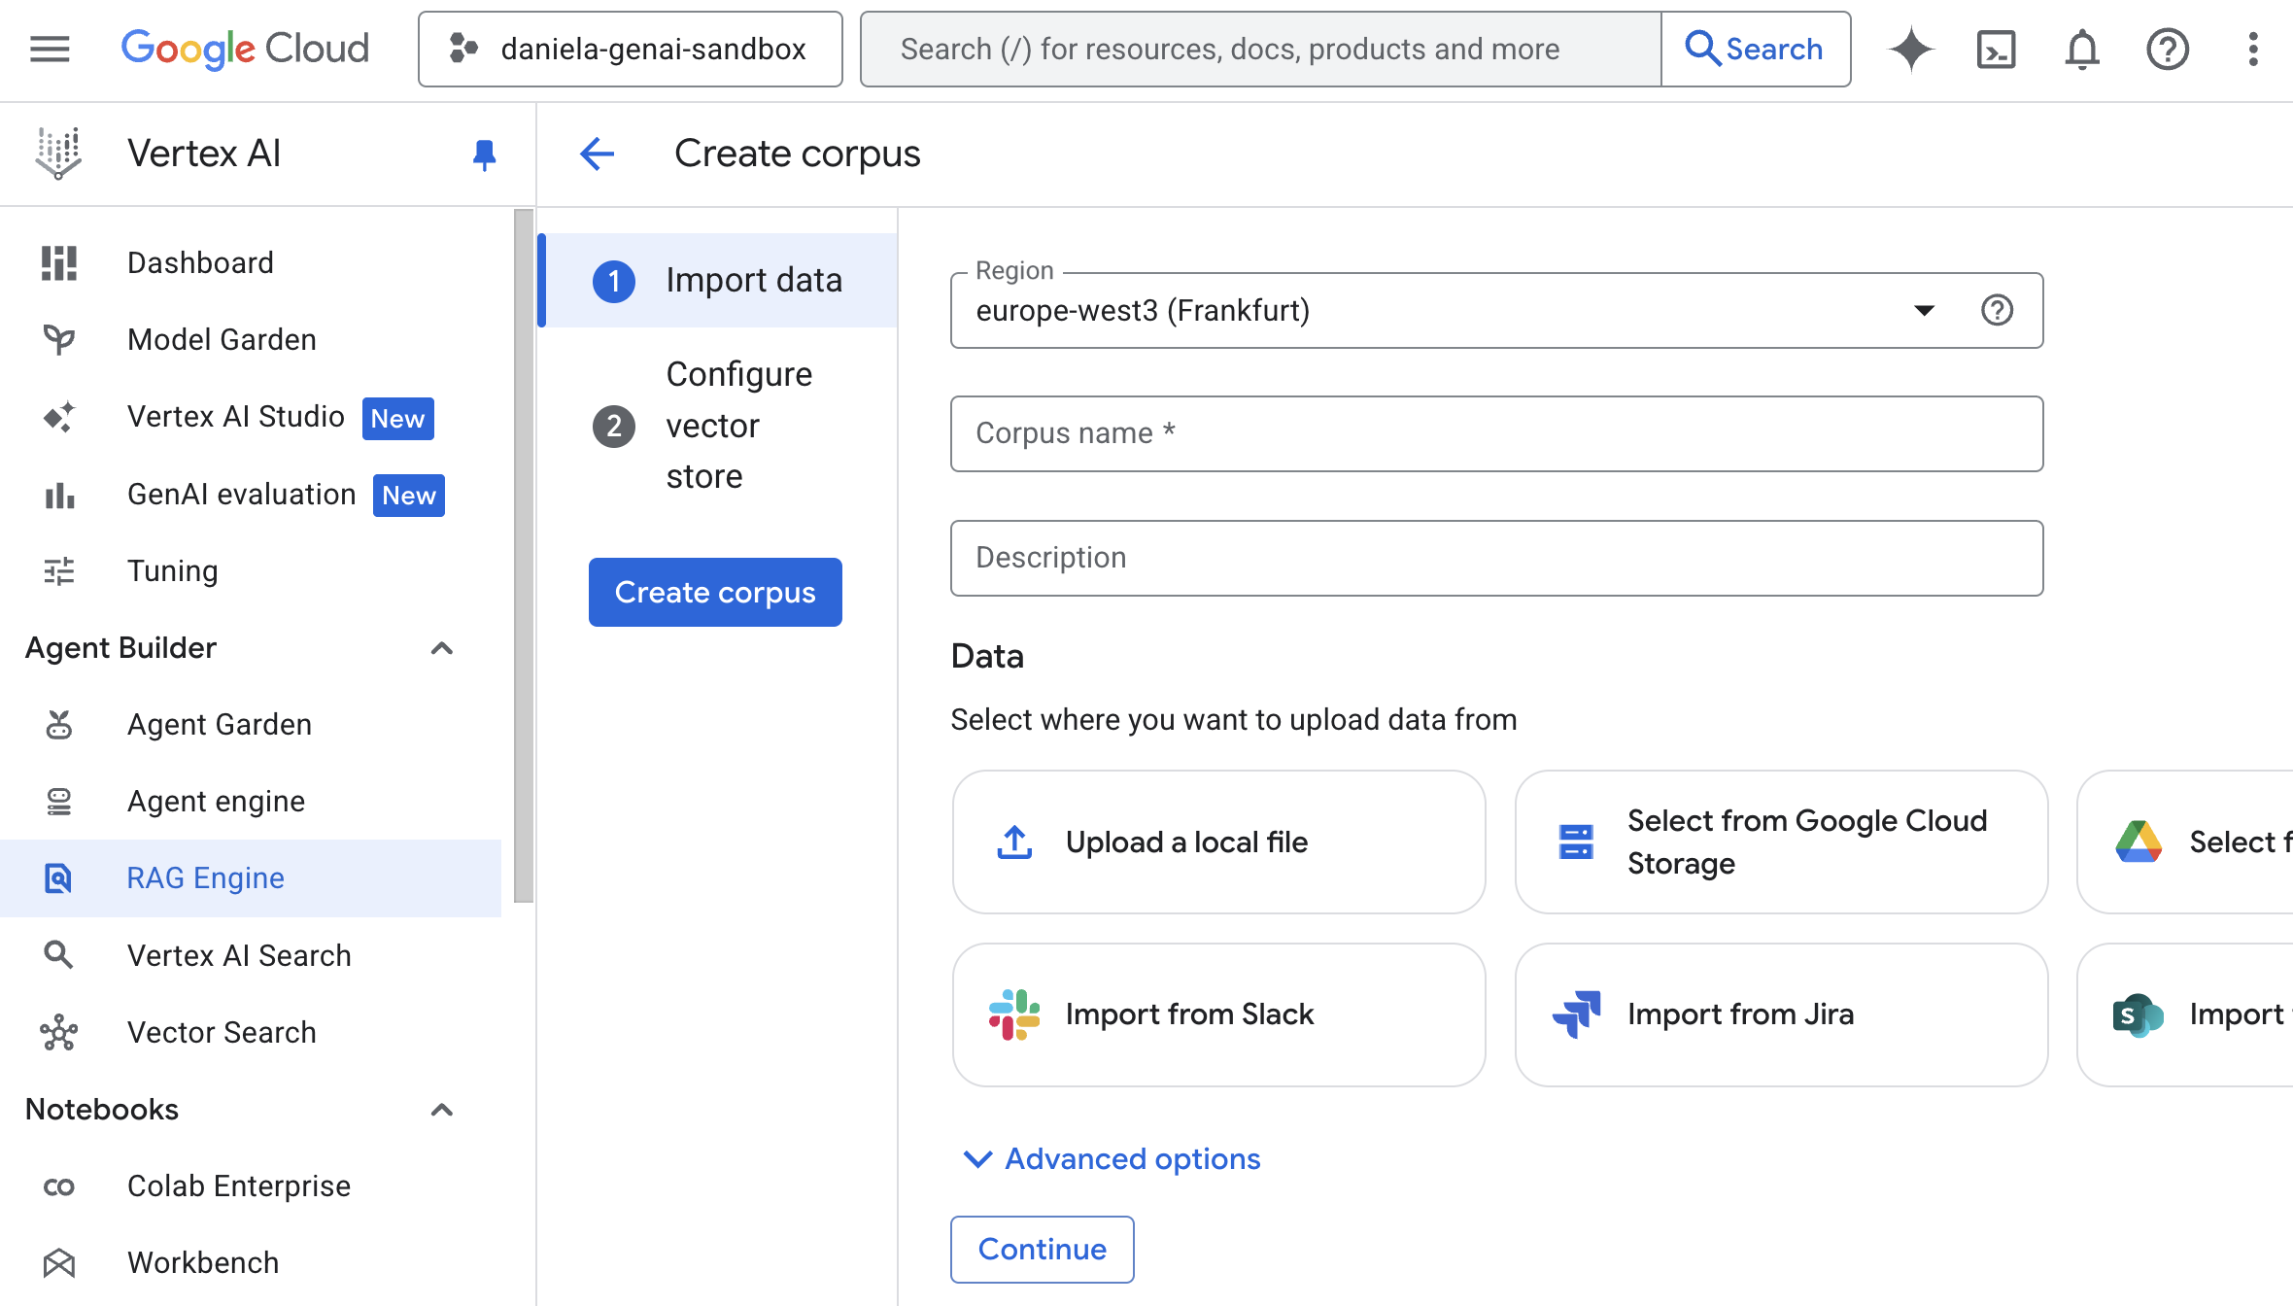Collapse the Notebooks section
The image size is (2293, 1306).
tap(442, 1110)
